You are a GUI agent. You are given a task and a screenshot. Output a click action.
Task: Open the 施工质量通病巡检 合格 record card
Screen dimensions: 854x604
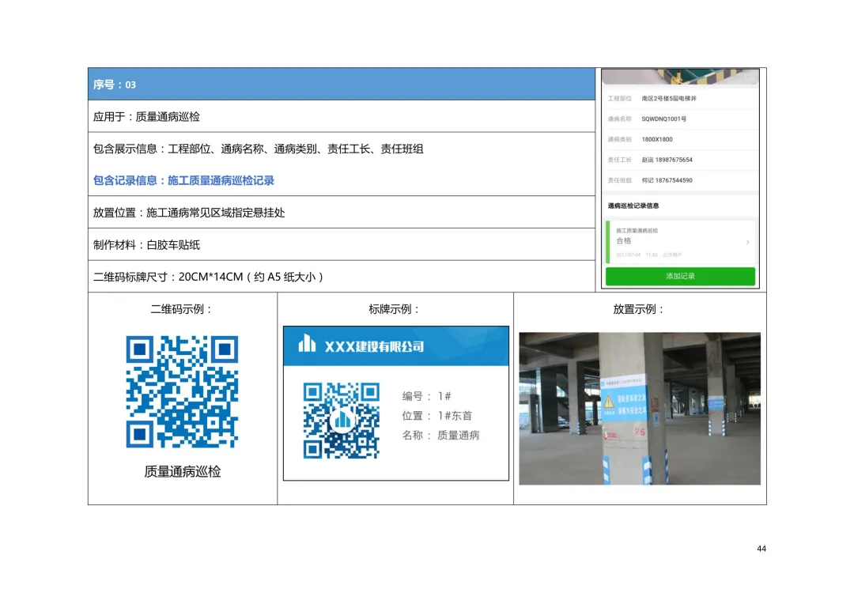point(681,242)
